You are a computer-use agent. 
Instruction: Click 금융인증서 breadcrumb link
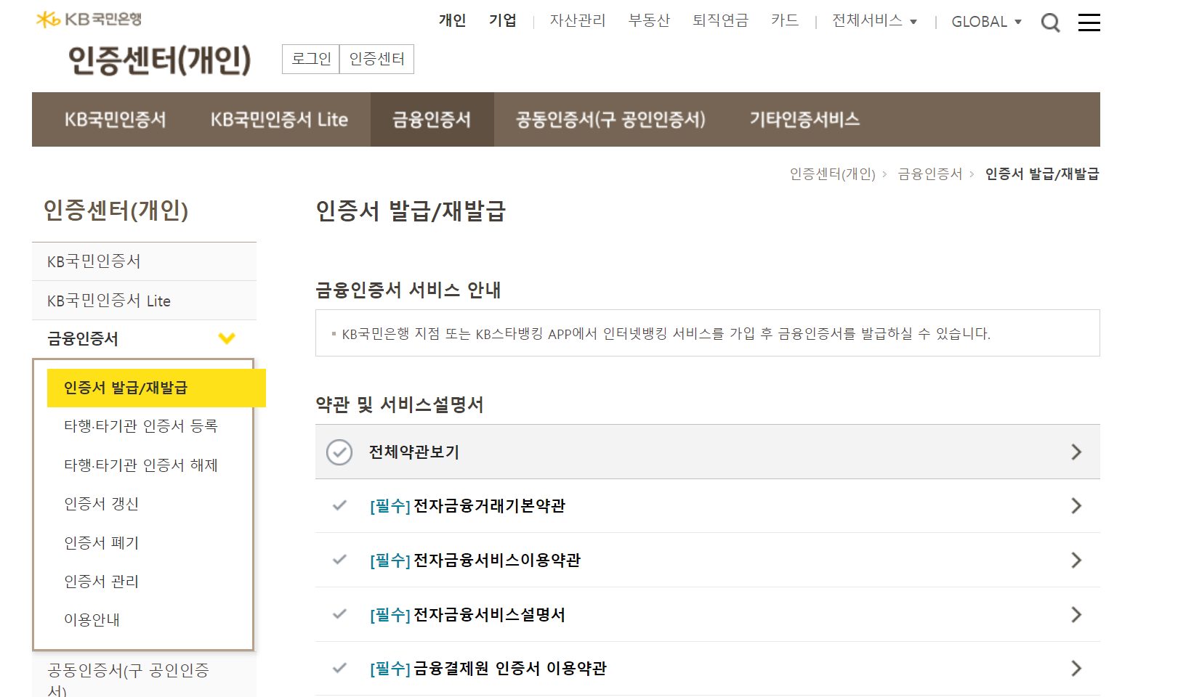pos(929,174)
